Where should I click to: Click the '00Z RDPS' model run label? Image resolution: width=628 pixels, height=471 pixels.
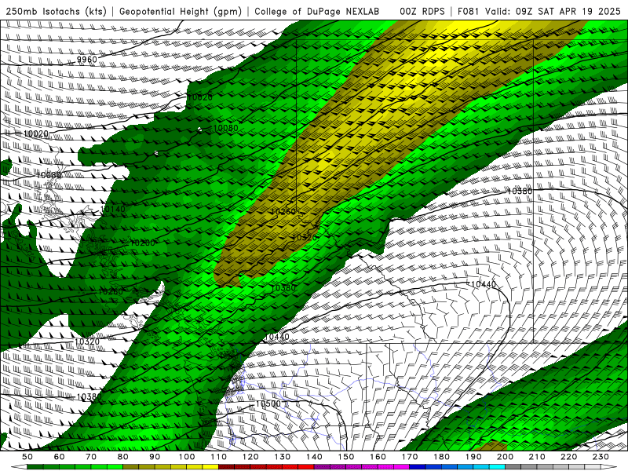(x=422, y=11)
